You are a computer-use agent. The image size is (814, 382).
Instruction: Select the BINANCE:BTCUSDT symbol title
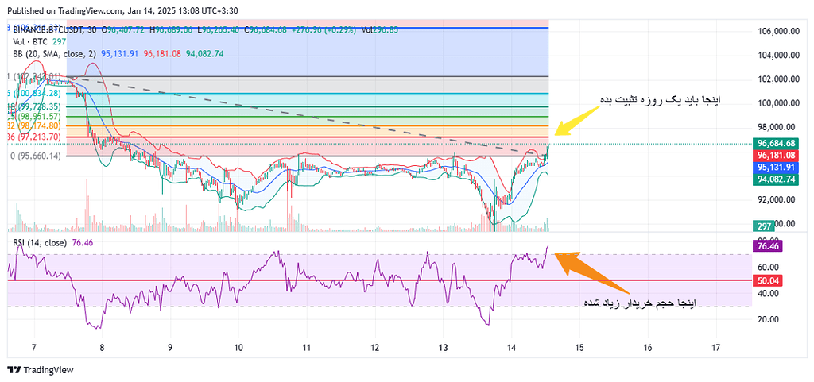click(49, 29)
